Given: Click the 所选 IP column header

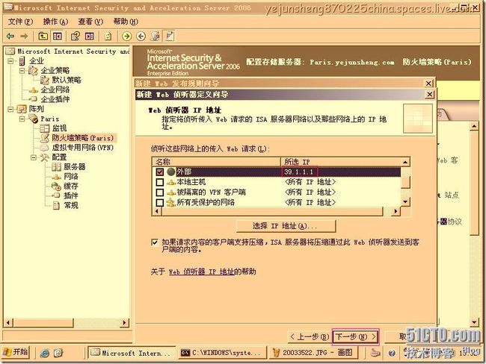Looking at the screenshot, I should point(341,162).
